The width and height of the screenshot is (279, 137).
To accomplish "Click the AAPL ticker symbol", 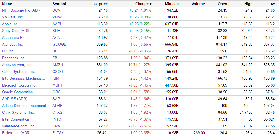I will point(57,24).
